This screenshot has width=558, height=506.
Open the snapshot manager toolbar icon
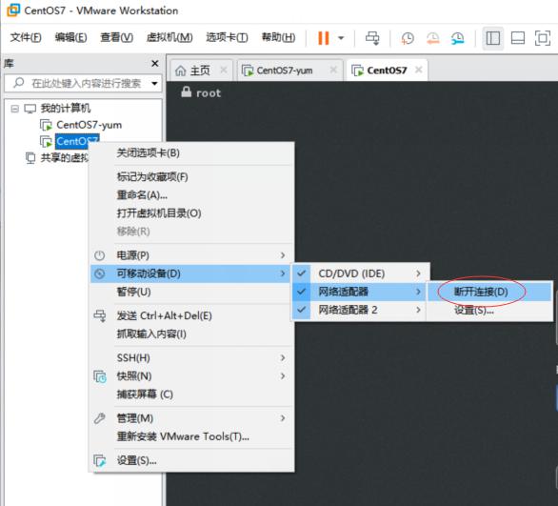[x=458, y=38]
